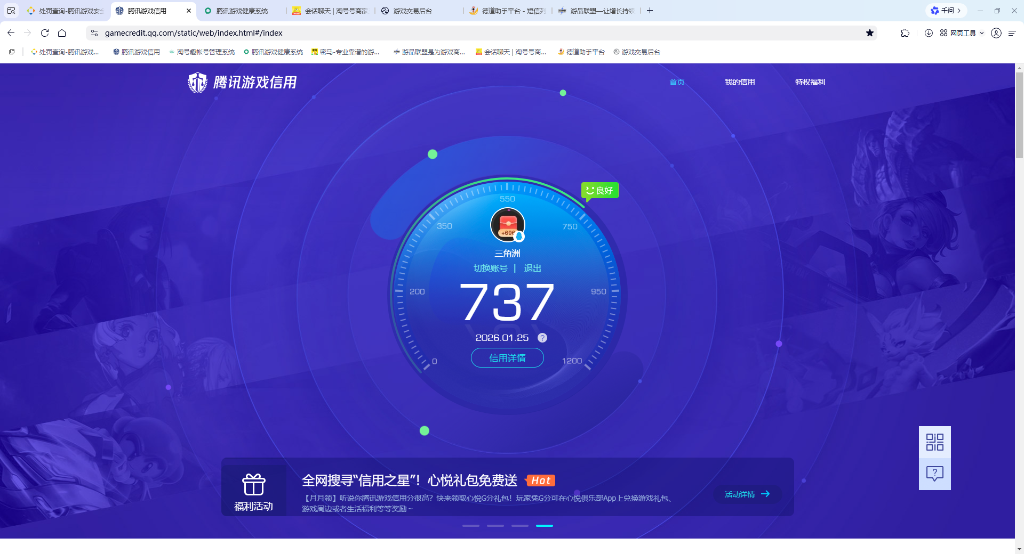Click the question mark feedback icon
The width and height of the screenshot is (1024, 554).
[934, 473]
